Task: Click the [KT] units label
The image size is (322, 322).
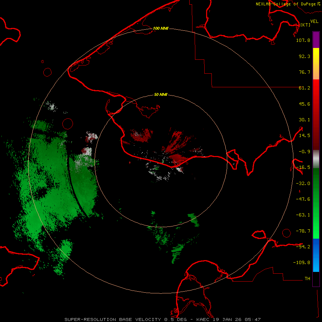Action: (305, 25)
